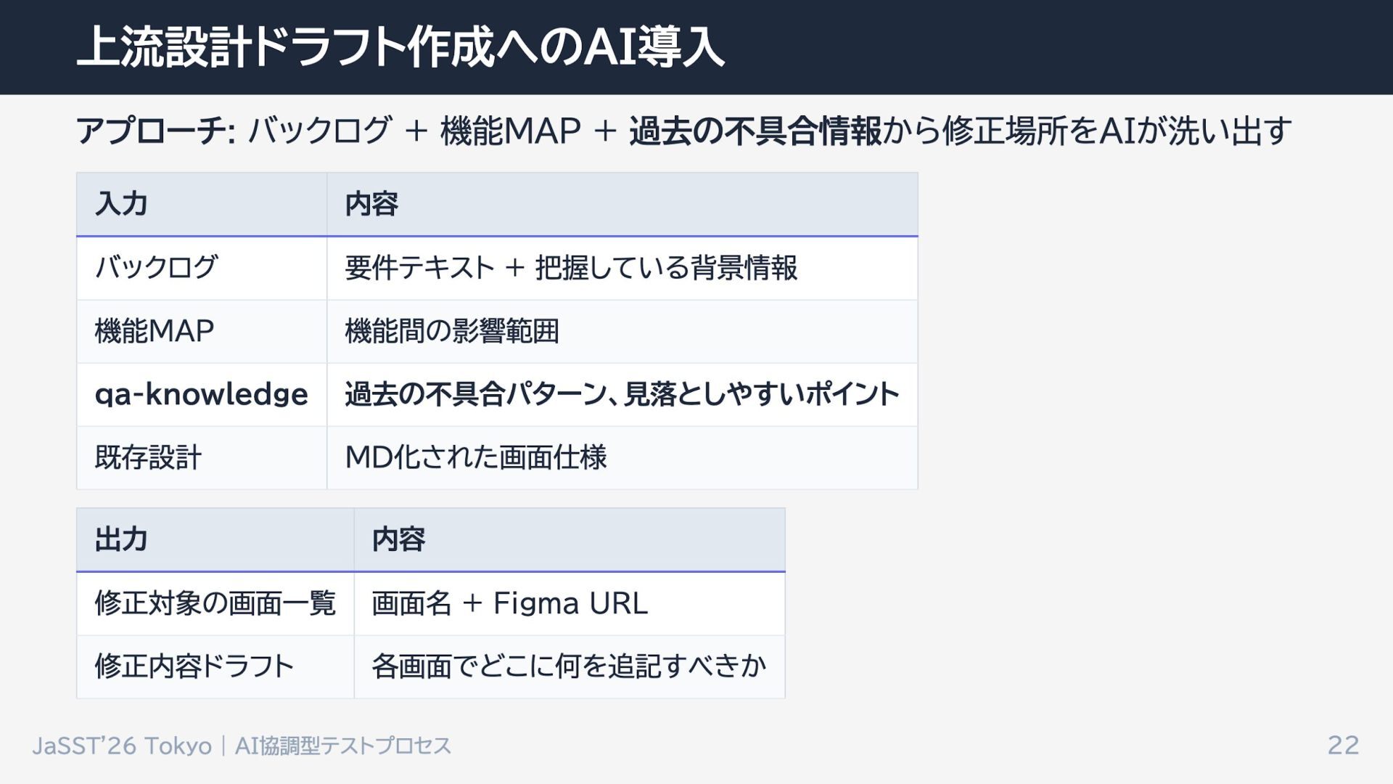Select the 修正内容ドラフト cell
Image resolution: width=1393 pixels, height=784 pixels.
(x=194, y=666)
